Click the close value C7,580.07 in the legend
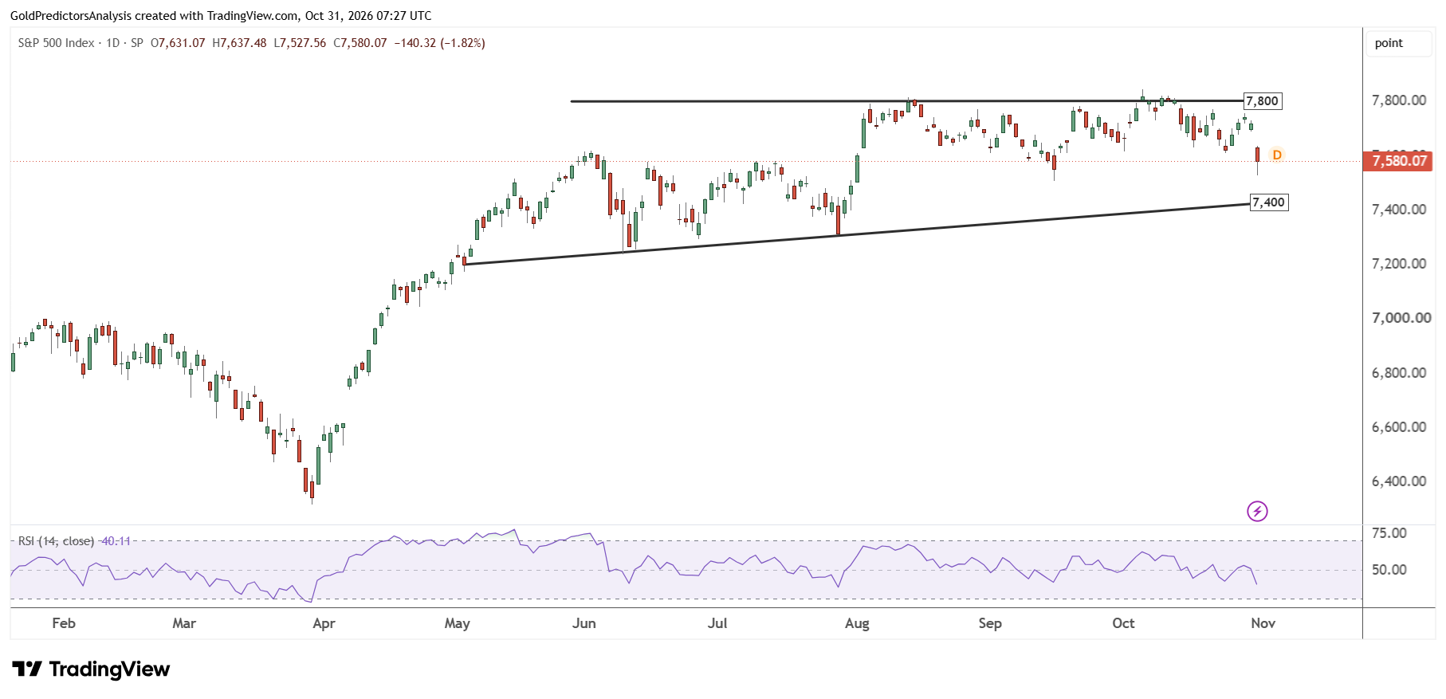This screenshot has height=699, width=1446. tap(360, 43)
